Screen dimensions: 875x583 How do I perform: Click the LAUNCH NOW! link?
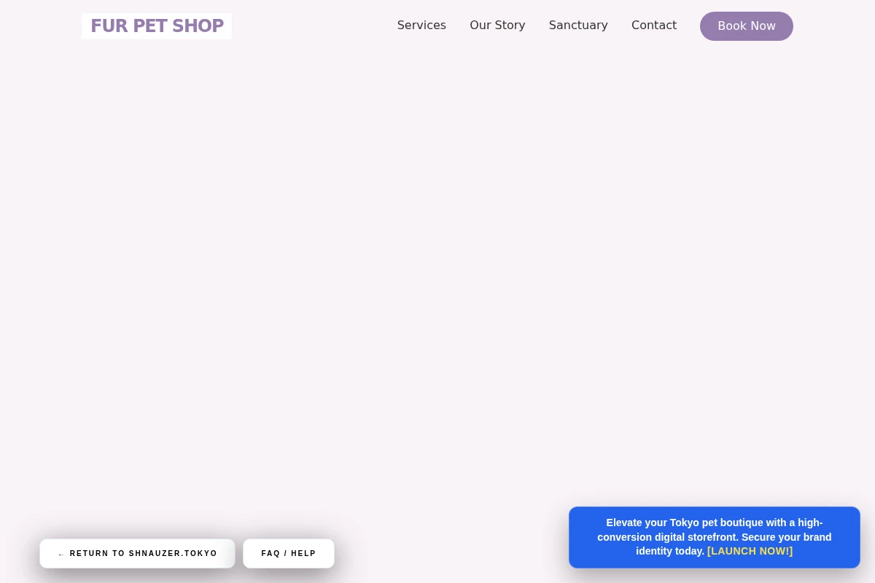click(750, 552)
